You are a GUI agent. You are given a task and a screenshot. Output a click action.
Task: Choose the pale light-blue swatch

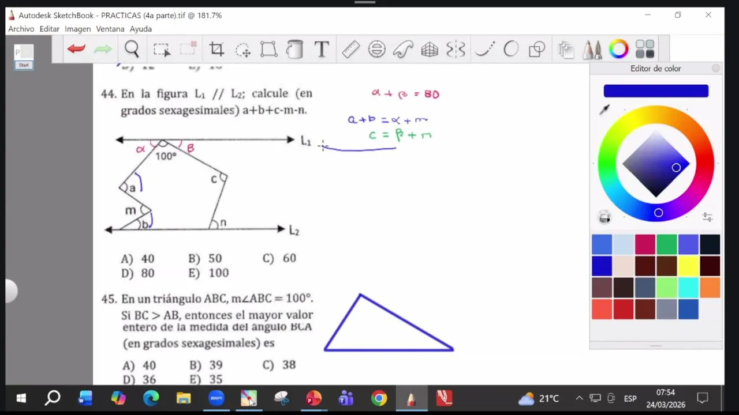(624, 244)
